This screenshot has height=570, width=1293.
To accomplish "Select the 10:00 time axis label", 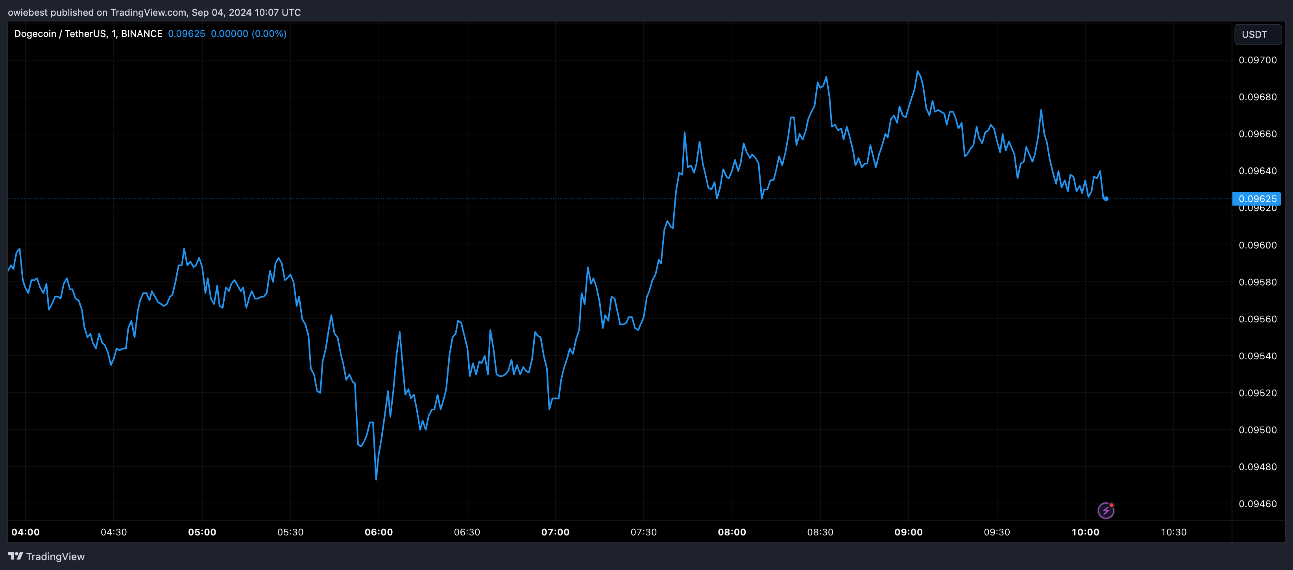I will coord(1085,532).
